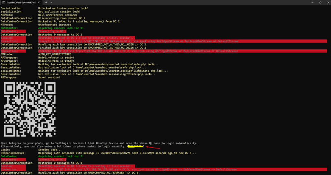This screenshot has height=175, width=331.
Task: Maximize the terminal window
Action: tap(320, 2)
